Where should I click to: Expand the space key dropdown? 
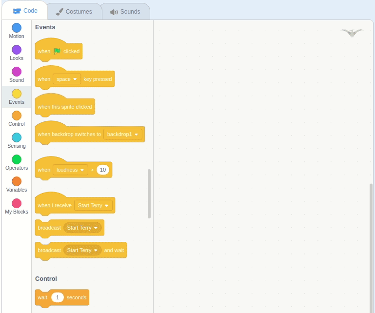[67, 79]
